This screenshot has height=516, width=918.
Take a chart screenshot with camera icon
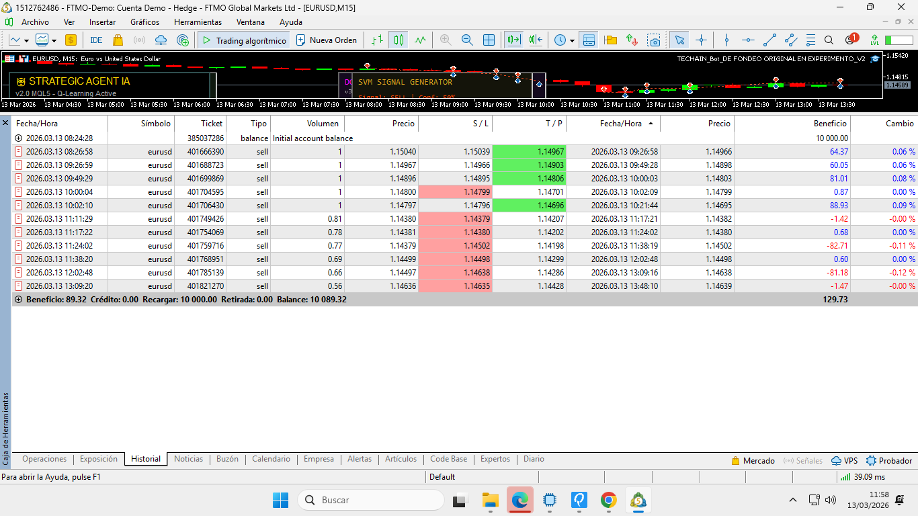[654, 40]
